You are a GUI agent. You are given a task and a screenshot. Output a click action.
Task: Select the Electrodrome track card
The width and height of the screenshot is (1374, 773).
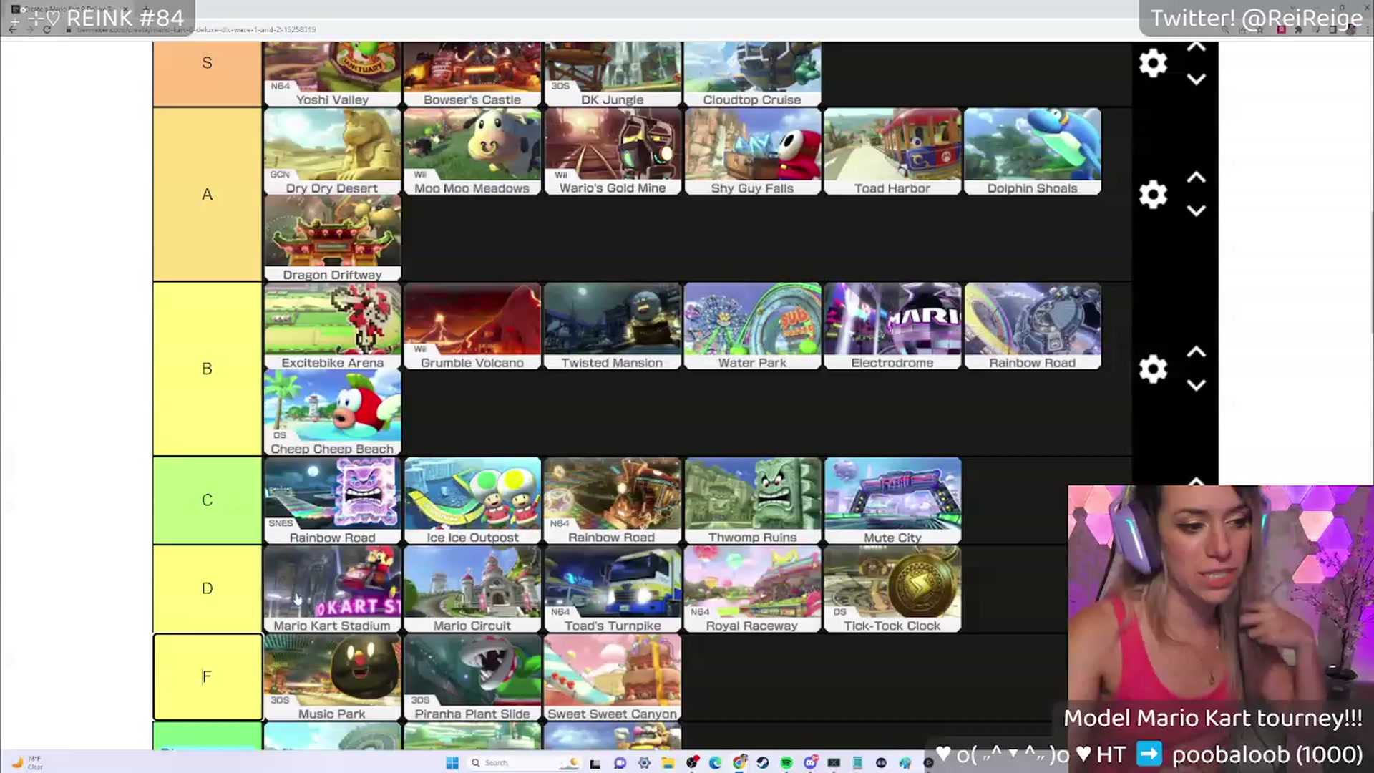[x=892, y=326]
